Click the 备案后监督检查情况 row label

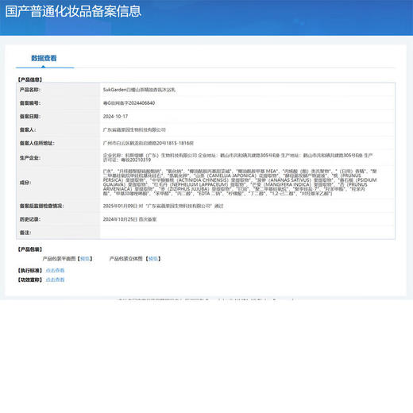pyautogui.click(x=42, y=206)
